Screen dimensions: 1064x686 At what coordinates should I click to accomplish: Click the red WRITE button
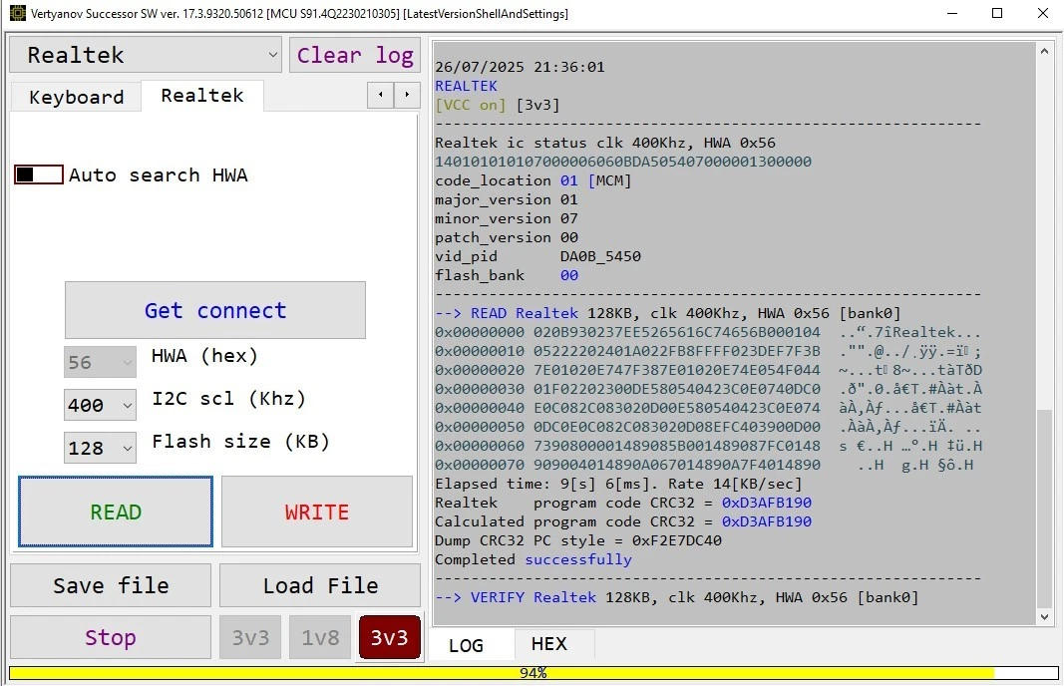pos(316,513)
